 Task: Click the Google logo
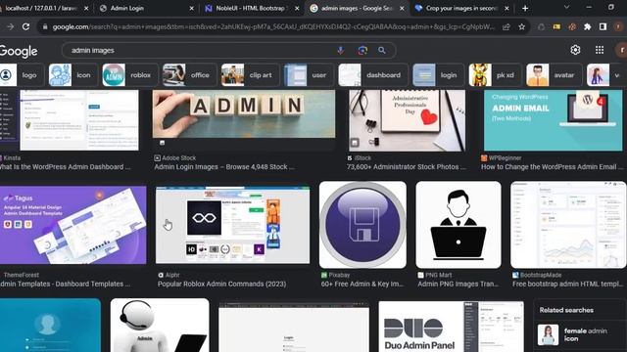point(19,51)
